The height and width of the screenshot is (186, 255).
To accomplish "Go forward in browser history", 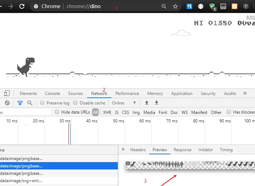I will 11,6.
